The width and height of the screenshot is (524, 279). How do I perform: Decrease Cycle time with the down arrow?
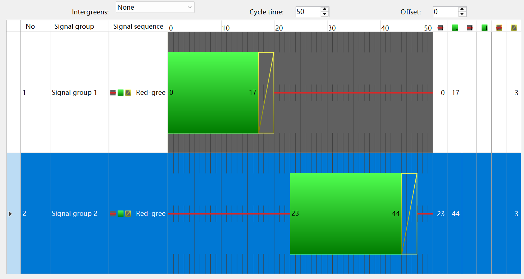pyautogui.click(x=325, y=14)
